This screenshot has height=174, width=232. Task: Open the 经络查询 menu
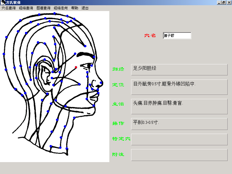click(x=26, y=8)
